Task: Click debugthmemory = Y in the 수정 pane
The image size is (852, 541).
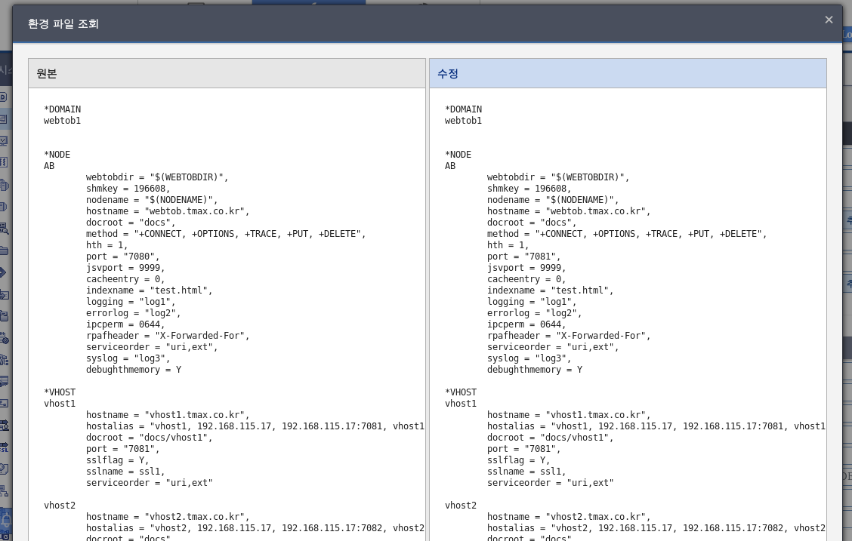Action: 535,370
